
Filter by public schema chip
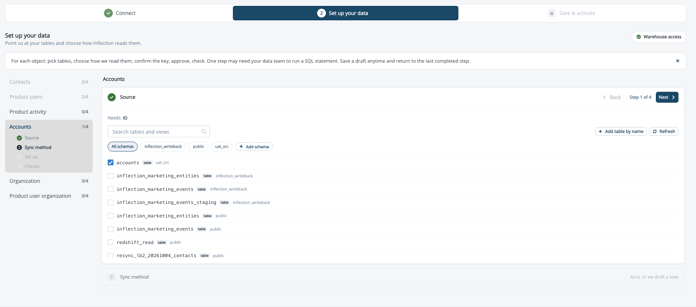199,146
